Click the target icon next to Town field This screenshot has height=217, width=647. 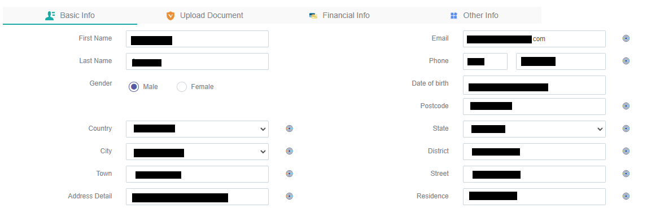click(x=289, y=174)
